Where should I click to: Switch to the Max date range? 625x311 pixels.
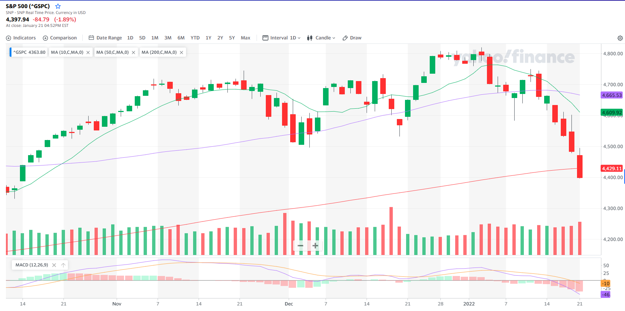pos(245,38)
